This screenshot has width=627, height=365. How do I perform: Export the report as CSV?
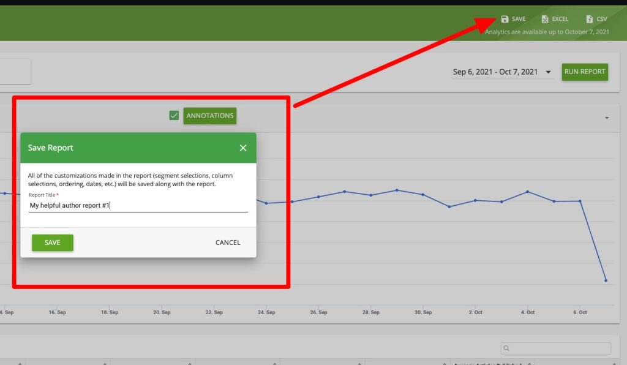[596, 19]
